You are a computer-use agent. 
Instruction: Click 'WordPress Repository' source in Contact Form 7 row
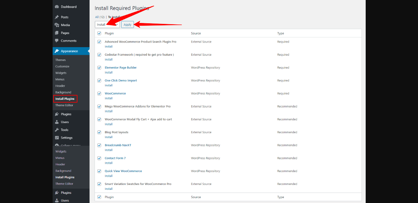tap(205, 158)
